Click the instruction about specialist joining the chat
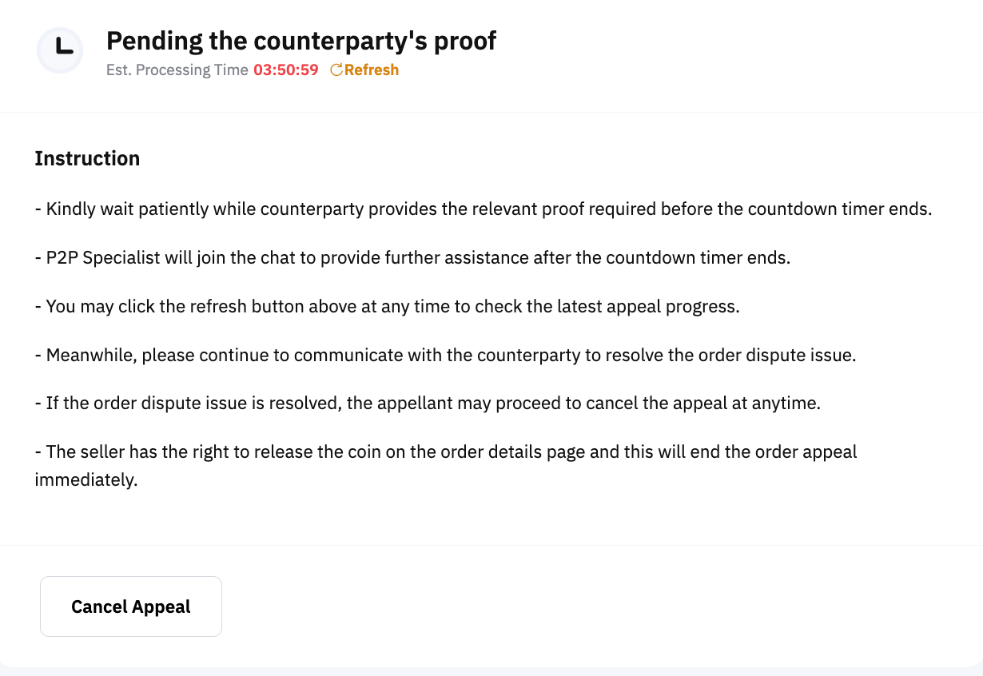Screen dimensions: 983x676 pos(412,258)
